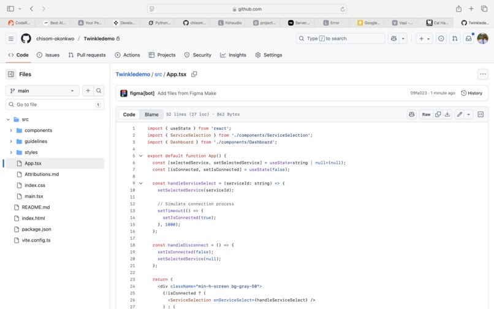Copy raw file contents

[438, 115]
